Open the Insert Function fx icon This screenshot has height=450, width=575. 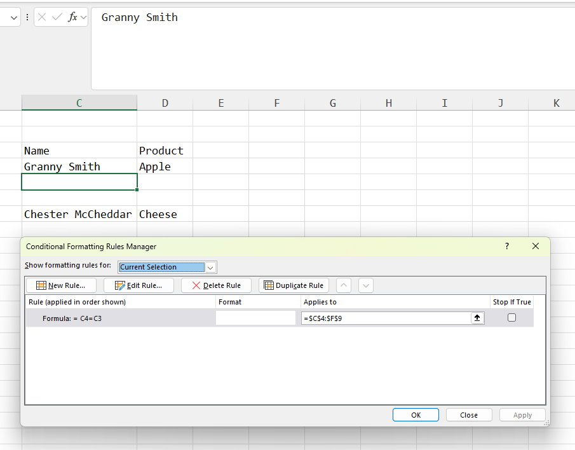pos(72,17)
